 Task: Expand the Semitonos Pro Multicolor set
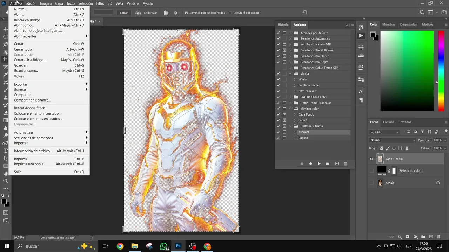(x=290, y=50)
